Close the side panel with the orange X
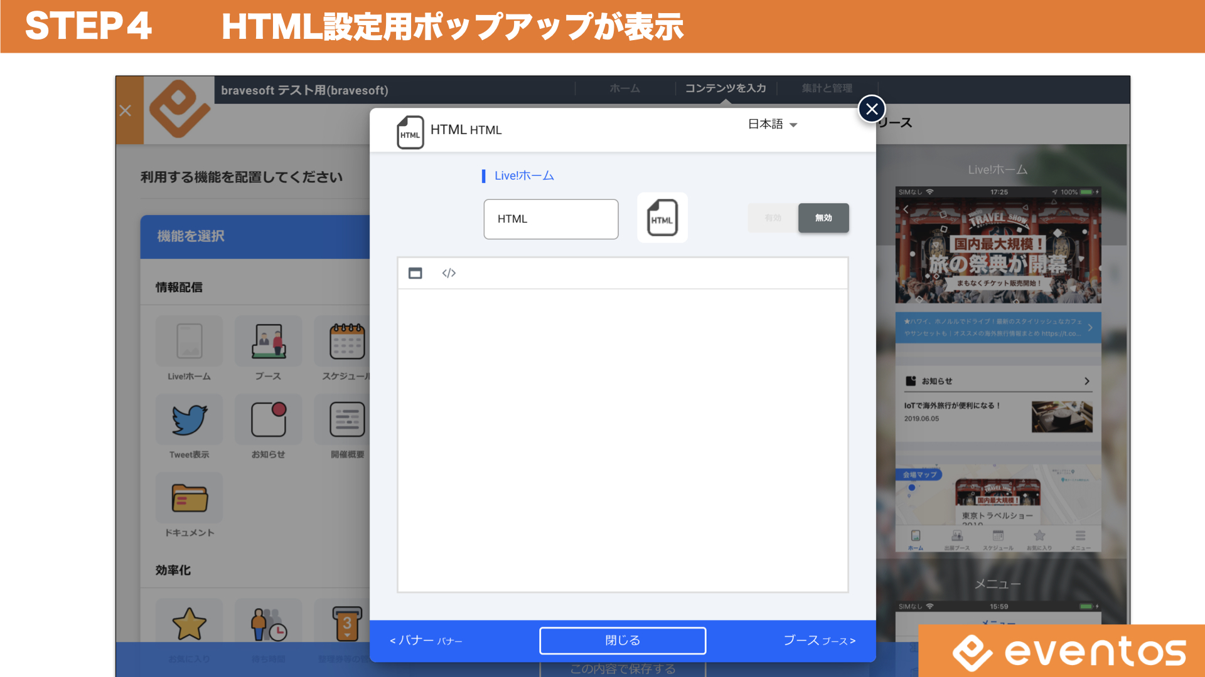 pyautogui.click(x=126, y=111)
